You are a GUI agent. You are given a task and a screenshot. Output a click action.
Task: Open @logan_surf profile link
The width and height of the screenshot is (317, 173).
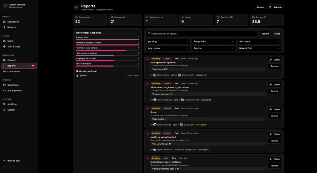(x=191, y=150)
